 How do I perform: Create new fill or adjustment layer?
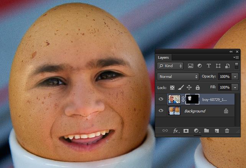tap(197, 131)
